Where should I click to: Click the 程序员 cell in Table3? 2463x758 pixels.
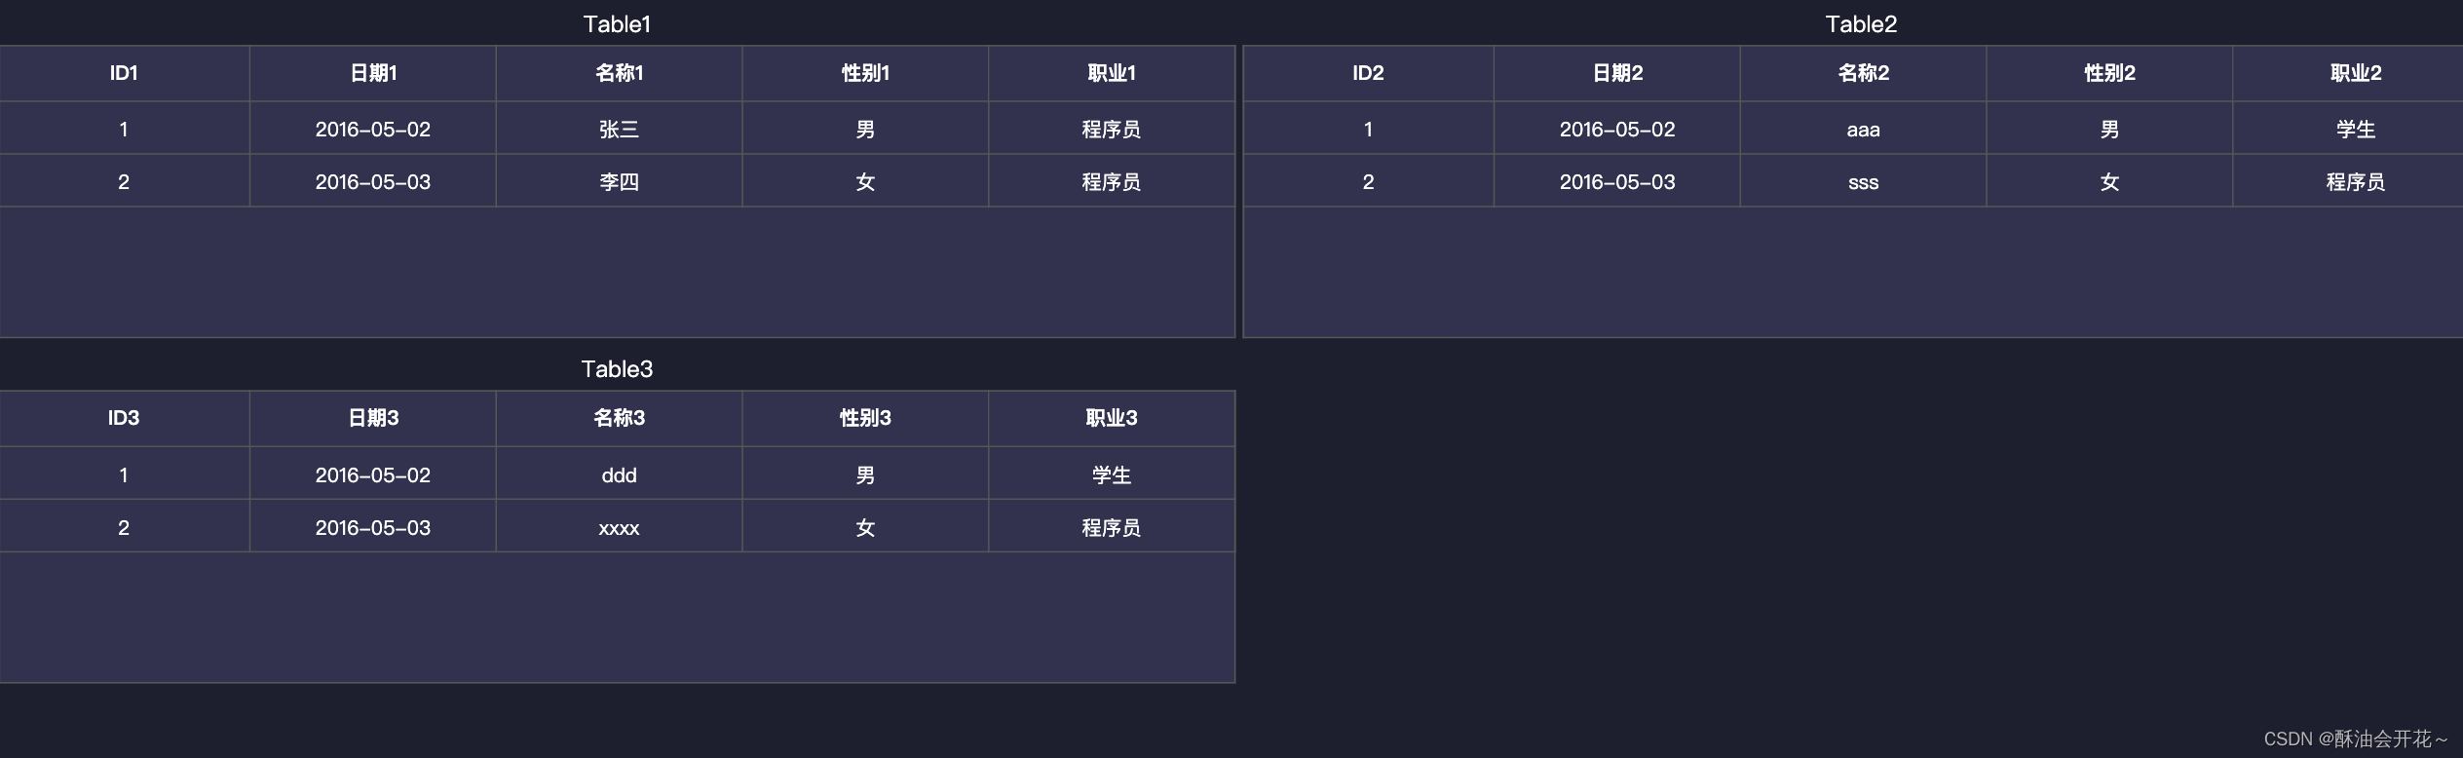click(1111, 527)
